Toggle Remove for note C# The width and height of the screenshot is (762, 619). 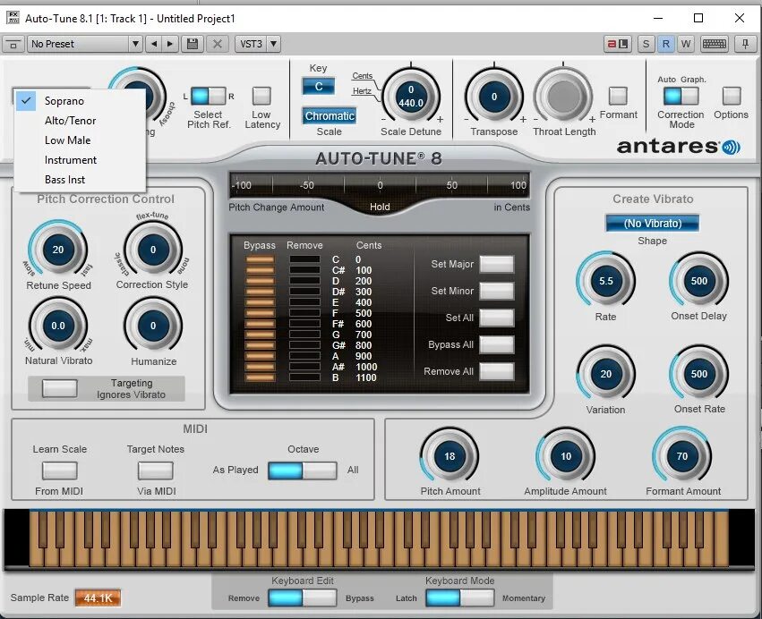[x=304, y=270]
